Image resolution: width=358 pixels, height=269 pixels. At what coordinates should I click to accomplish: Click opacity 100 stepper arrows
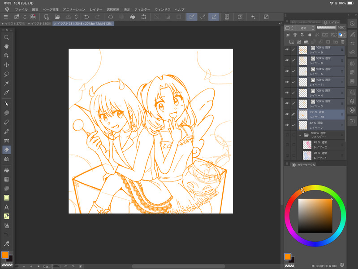tap(344, 27)
